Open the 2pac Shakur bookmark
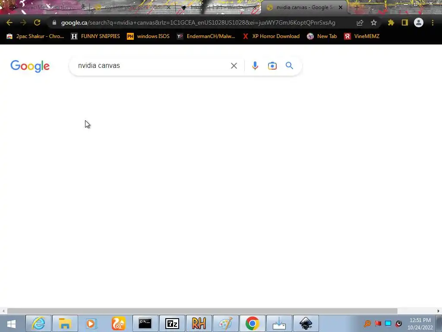Image resolution: width=442 pixels, height=332 pixels. (35, 36)
